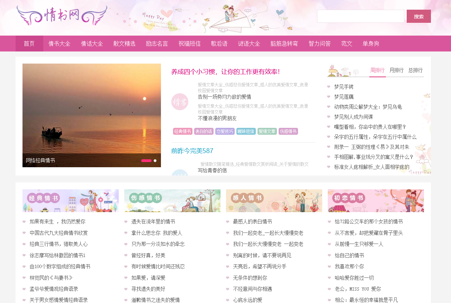Open 有时候爱情比时间还残忍
This screenshot has width=451, height=303.
click(158, 266)
